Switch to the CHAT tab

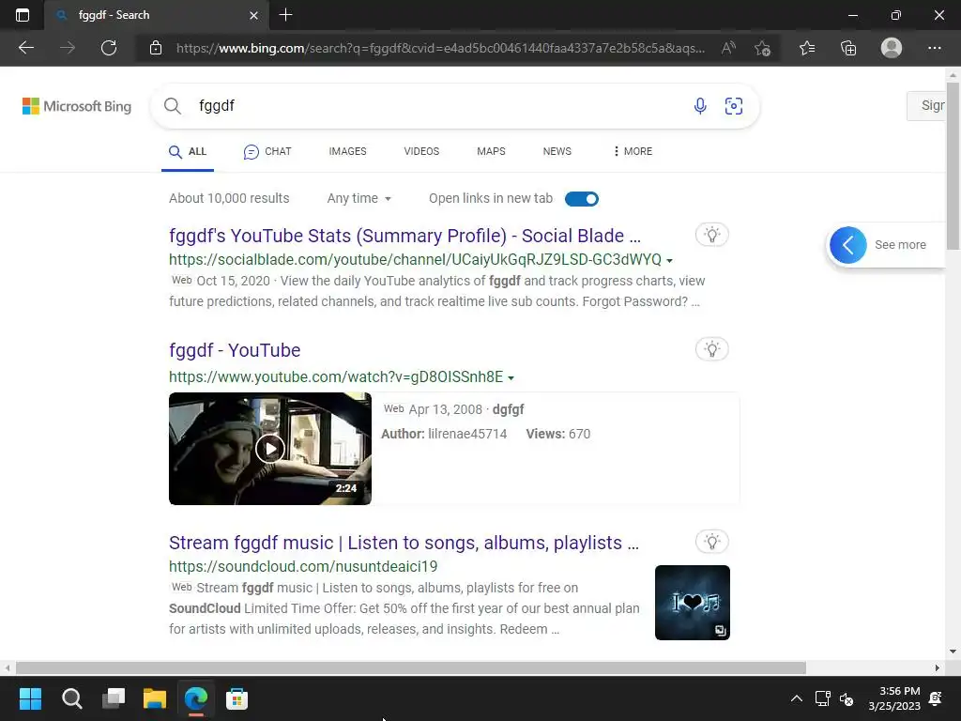point(267,151)
